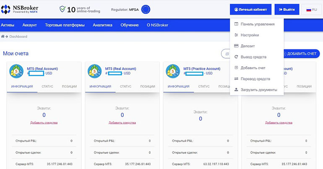Image resolution: width=323 pixels, height=169 pixels.
Task: Click Мои счета heading
Action: pos(16,54)
